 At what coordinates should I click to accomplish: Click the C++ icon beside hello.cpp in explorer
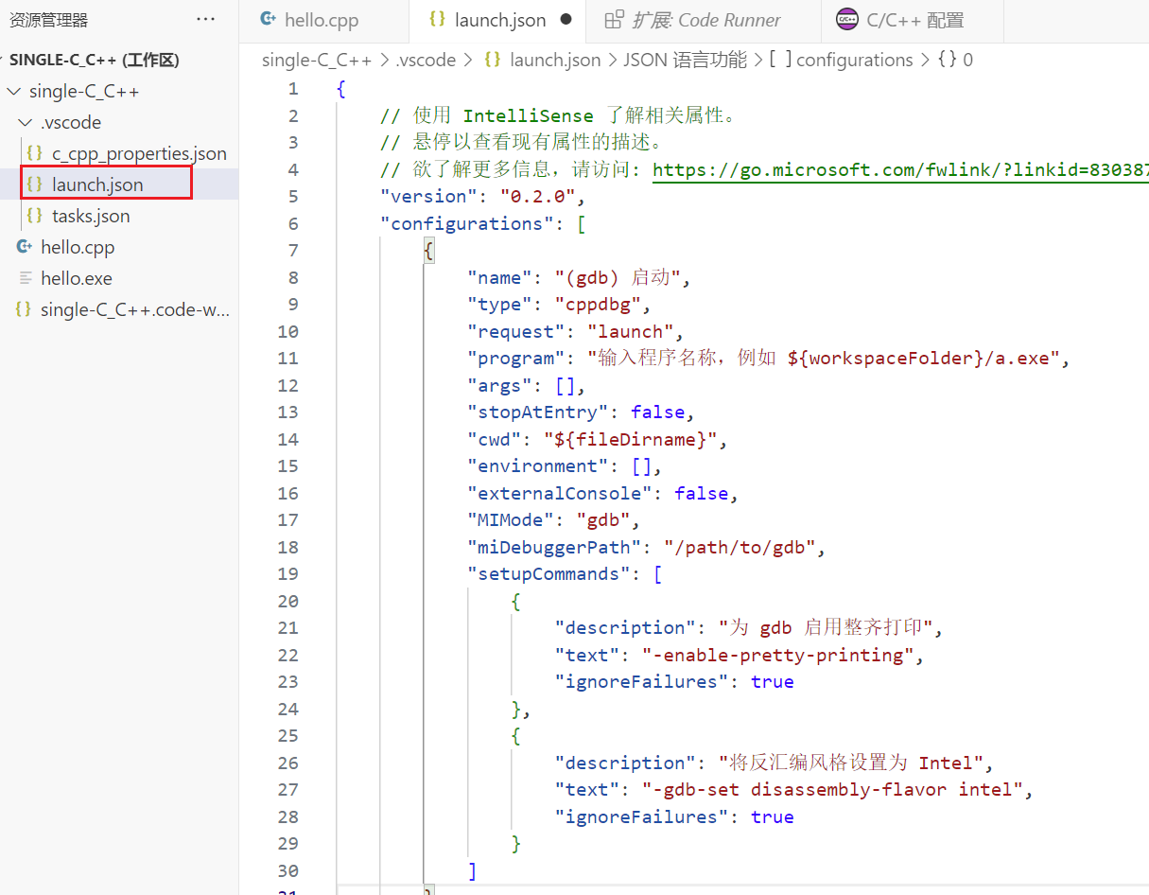[x=25, y=247]
